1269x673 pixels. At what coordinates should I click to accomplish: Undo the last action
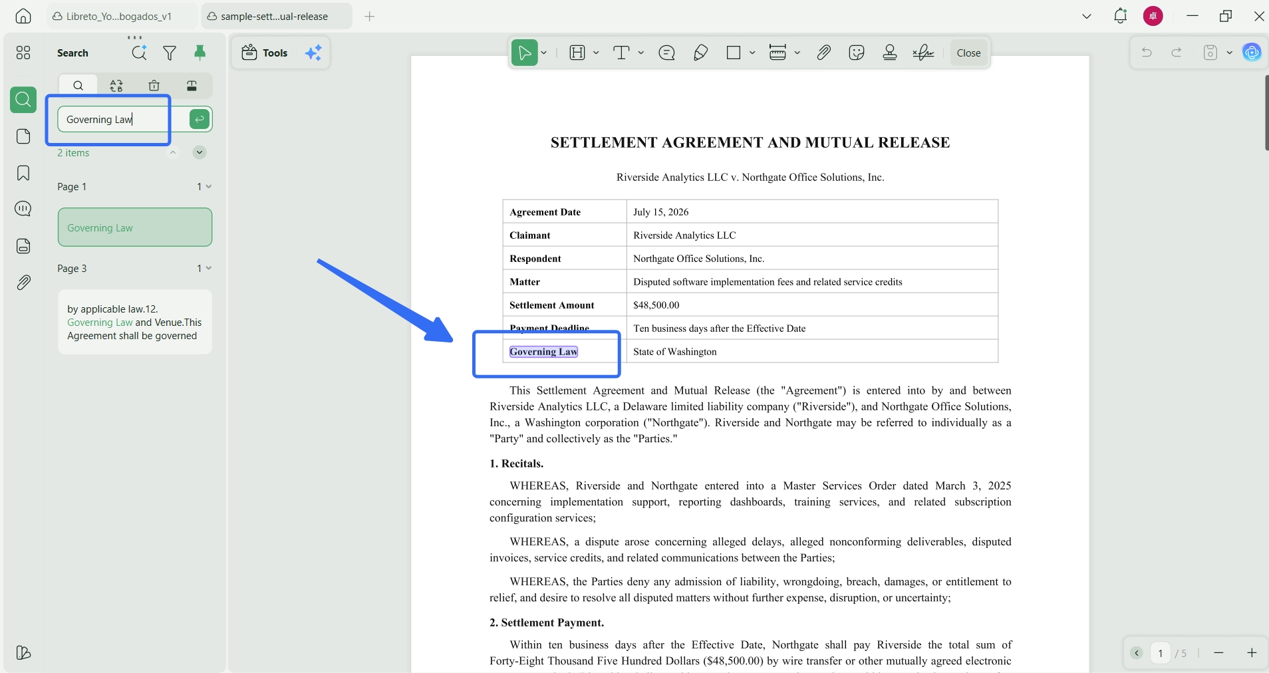1147,53
